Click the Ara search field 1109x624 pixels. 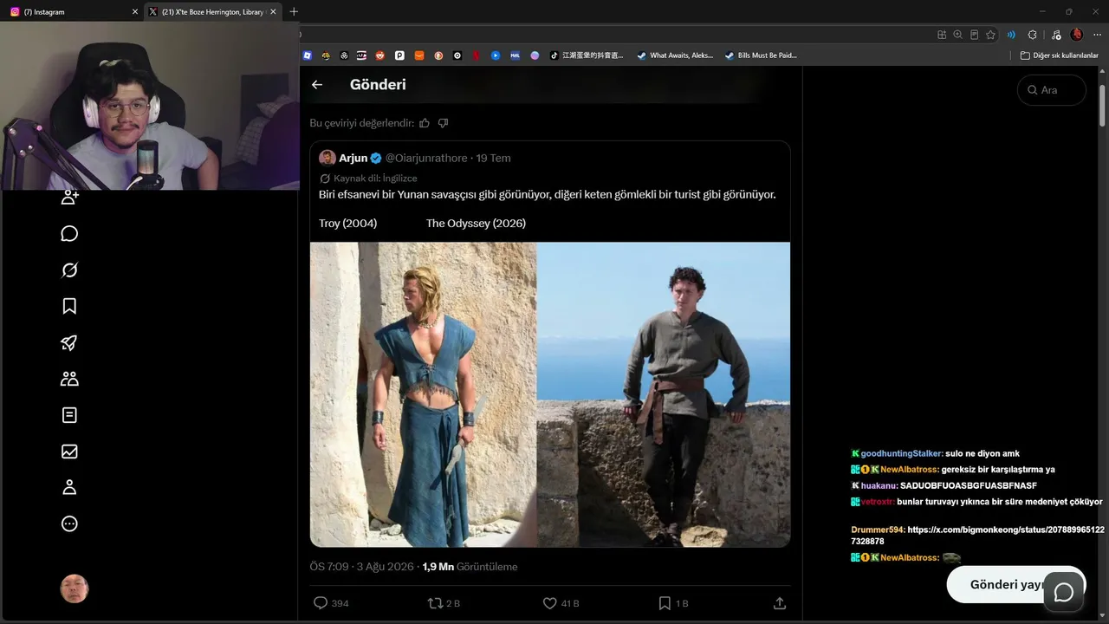point(1052,90)
